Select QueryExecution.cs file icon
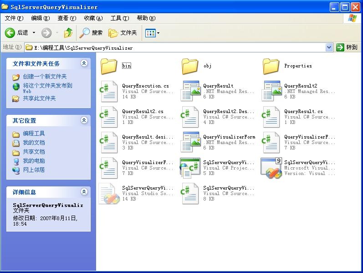The width and height of the screenshot is (363, 273). (x=108, y=91)
